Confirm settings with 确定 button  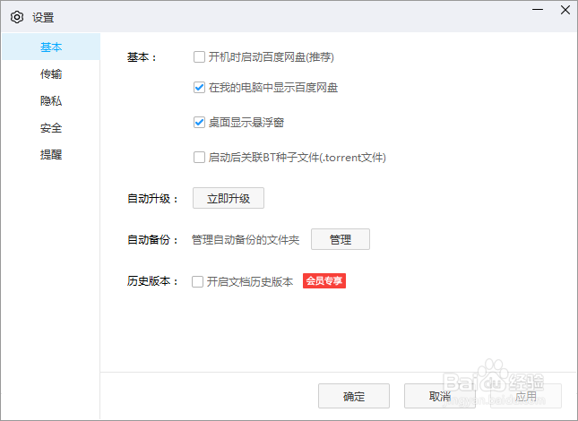pos(354,396)
